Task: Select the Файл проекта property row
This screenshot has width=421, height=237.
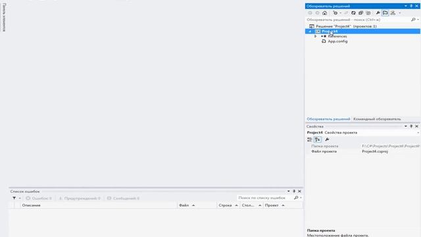Action: 362,151
